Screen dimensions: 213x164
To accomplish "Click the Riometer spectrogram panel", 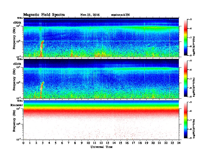I will [101, 120].
